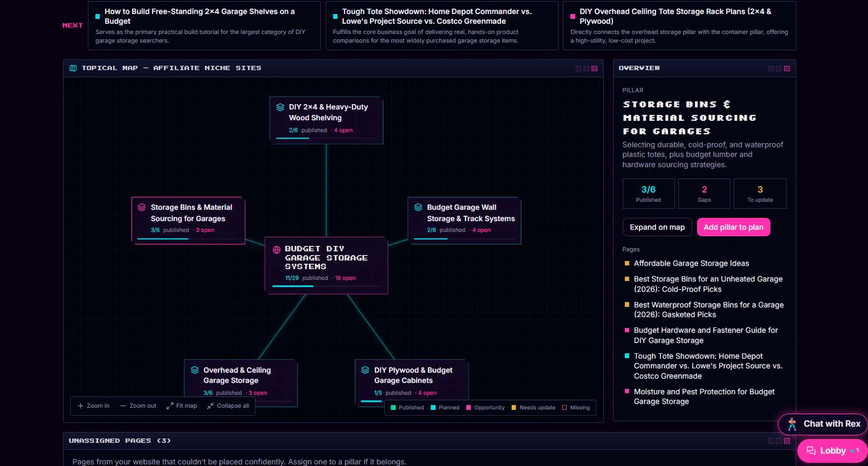Click the globe icon on Budget DIY Garage Storage Systems node

point(277,250)
